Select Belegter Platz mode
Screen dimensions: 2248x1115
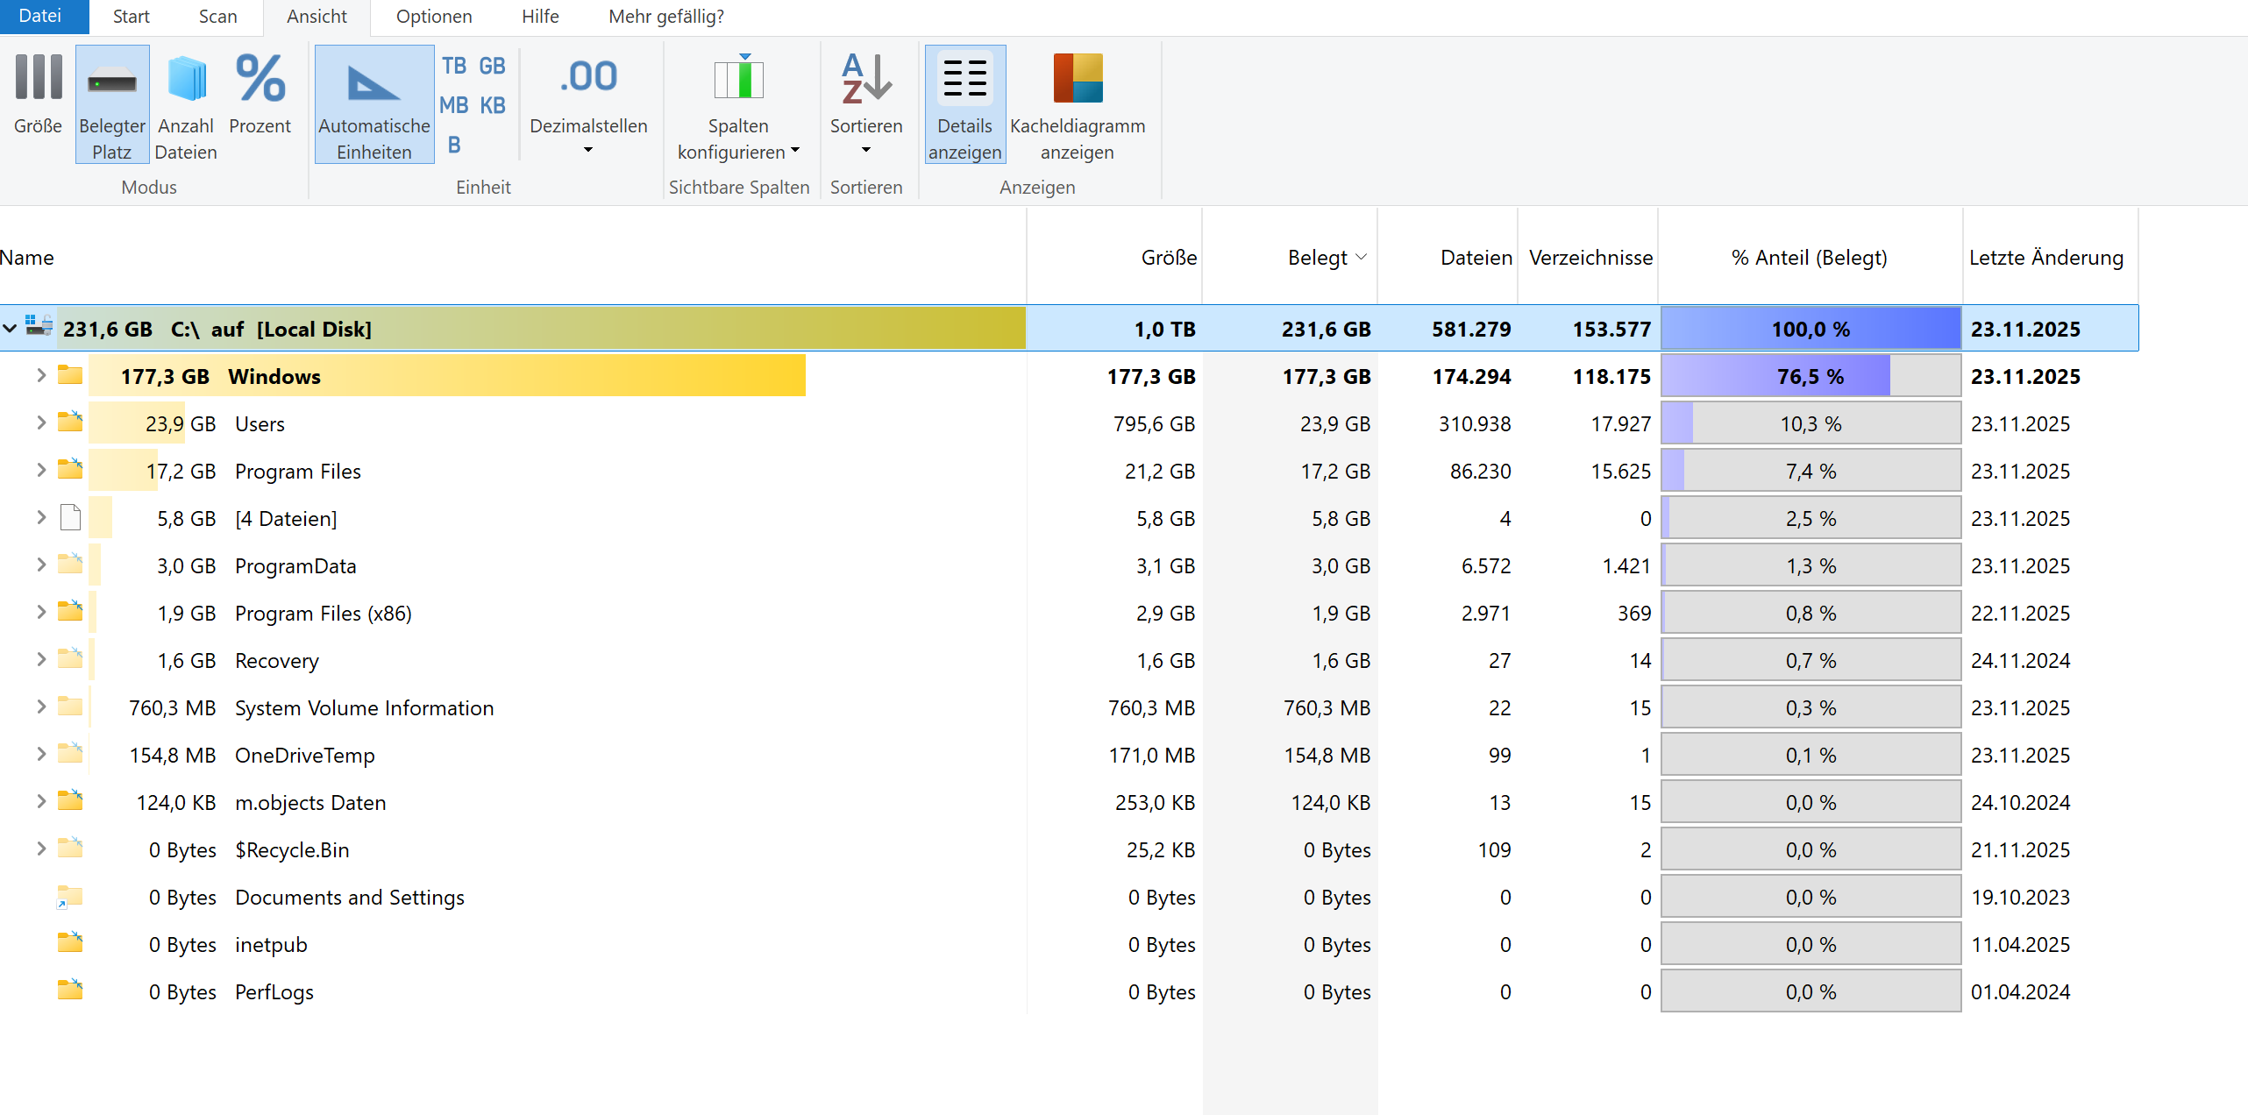[112, 103]
